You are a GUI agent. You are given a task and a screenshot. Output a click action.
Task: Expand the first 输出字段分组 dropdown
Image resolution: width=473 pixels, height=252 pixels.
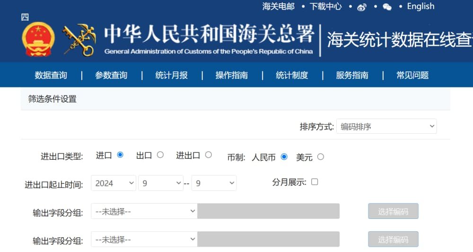pyautogui.click(x=144, y=211)
